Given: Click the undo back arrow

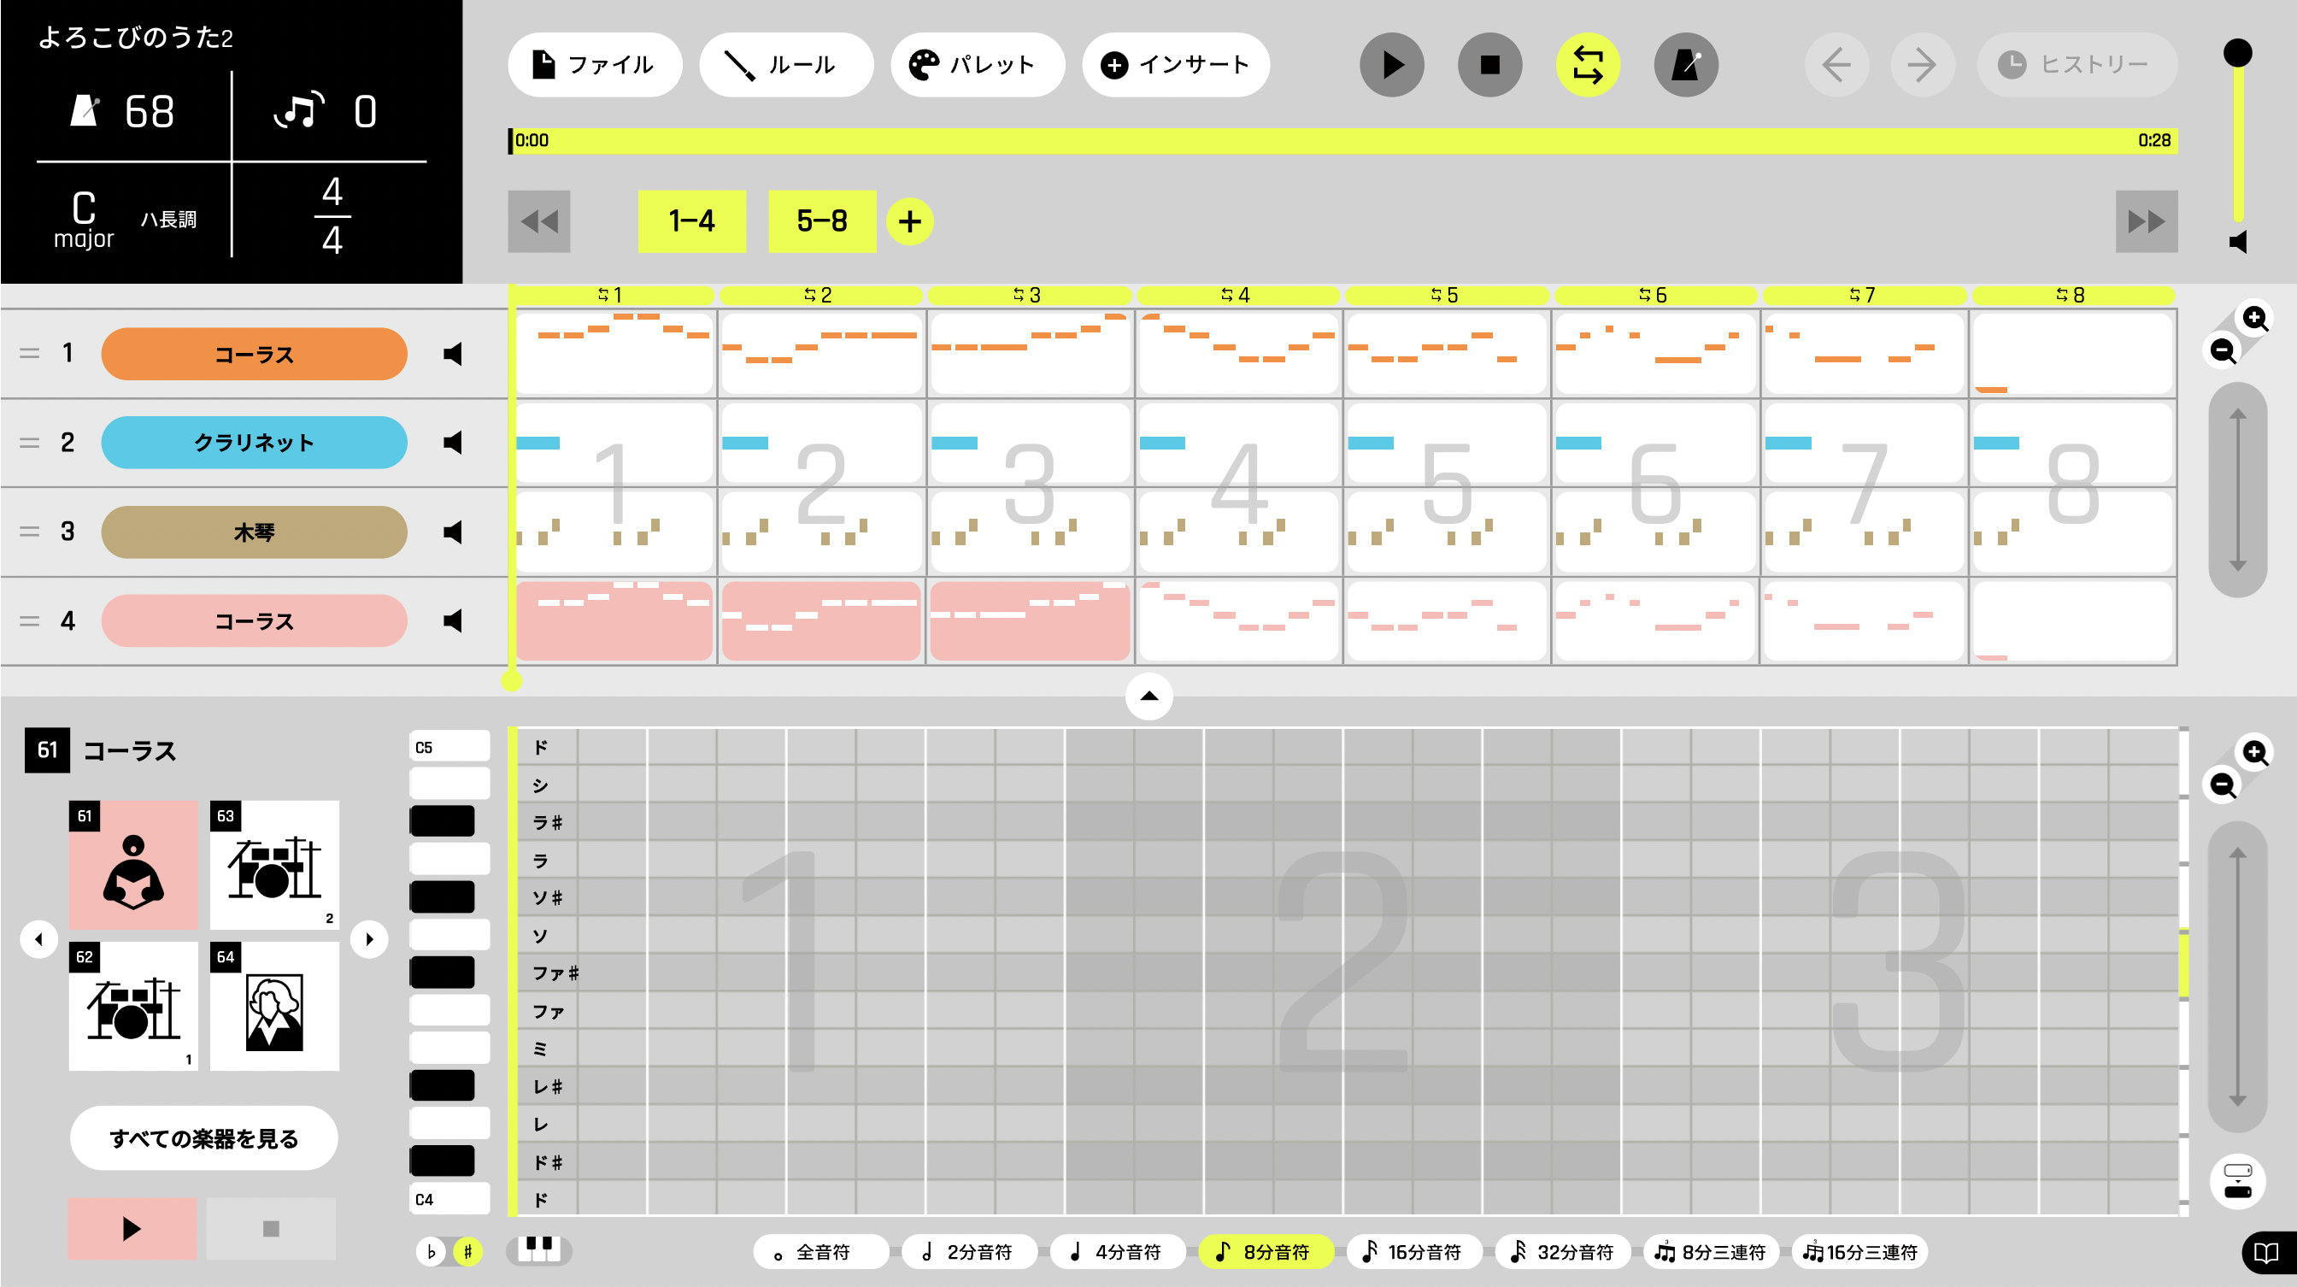Looking at the screenshot, I should point(1837,64).
